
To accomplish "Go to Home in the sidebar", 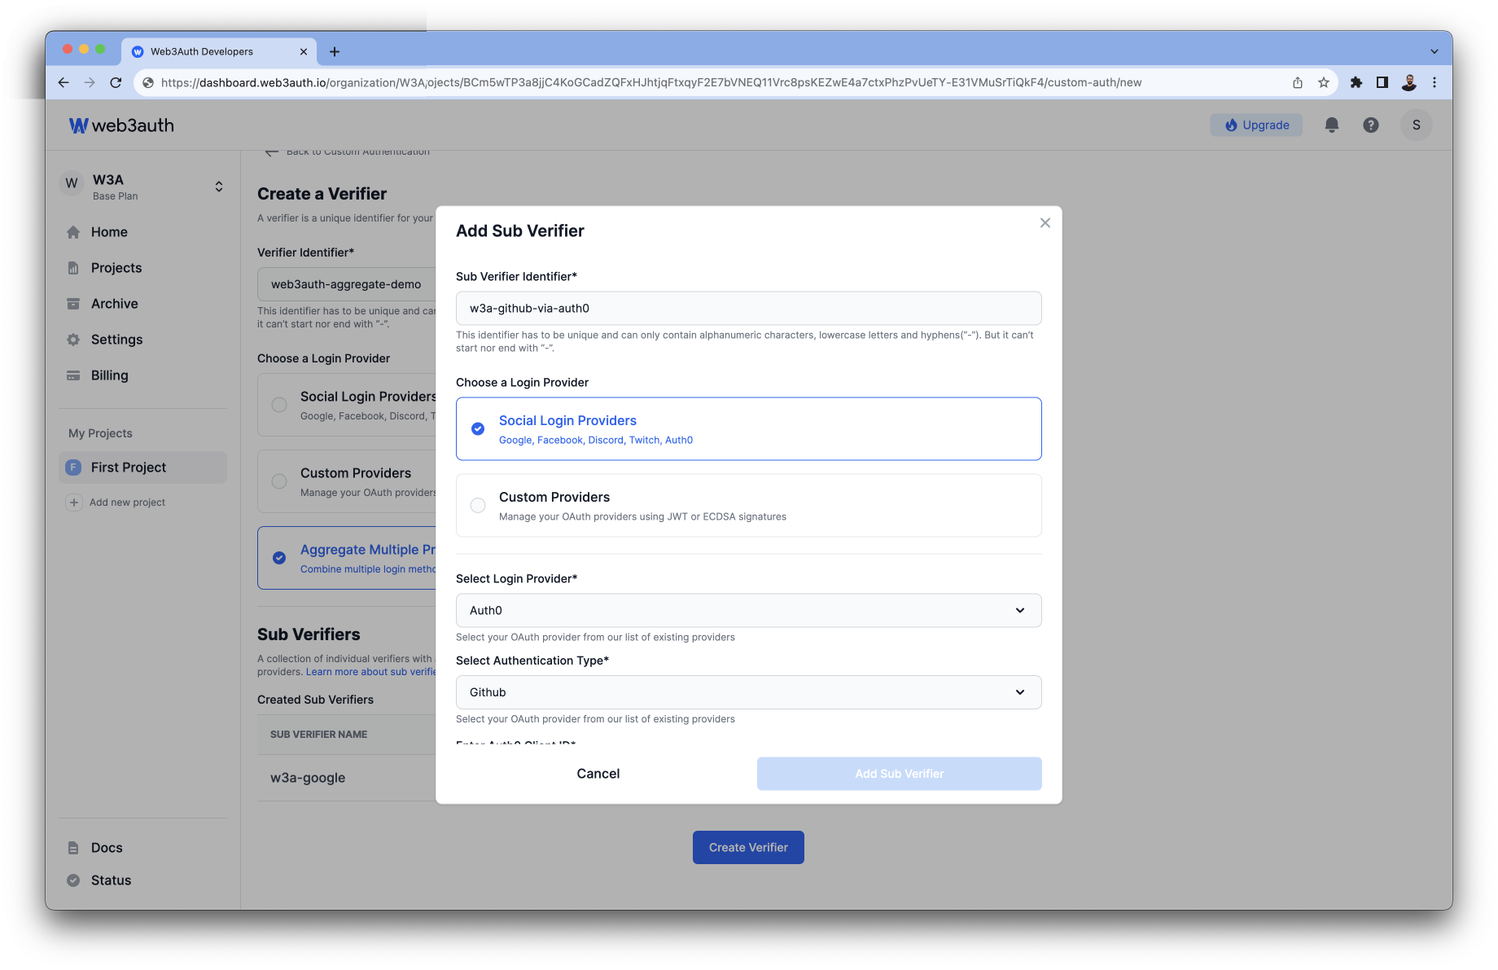I will [x=109, y=232].
